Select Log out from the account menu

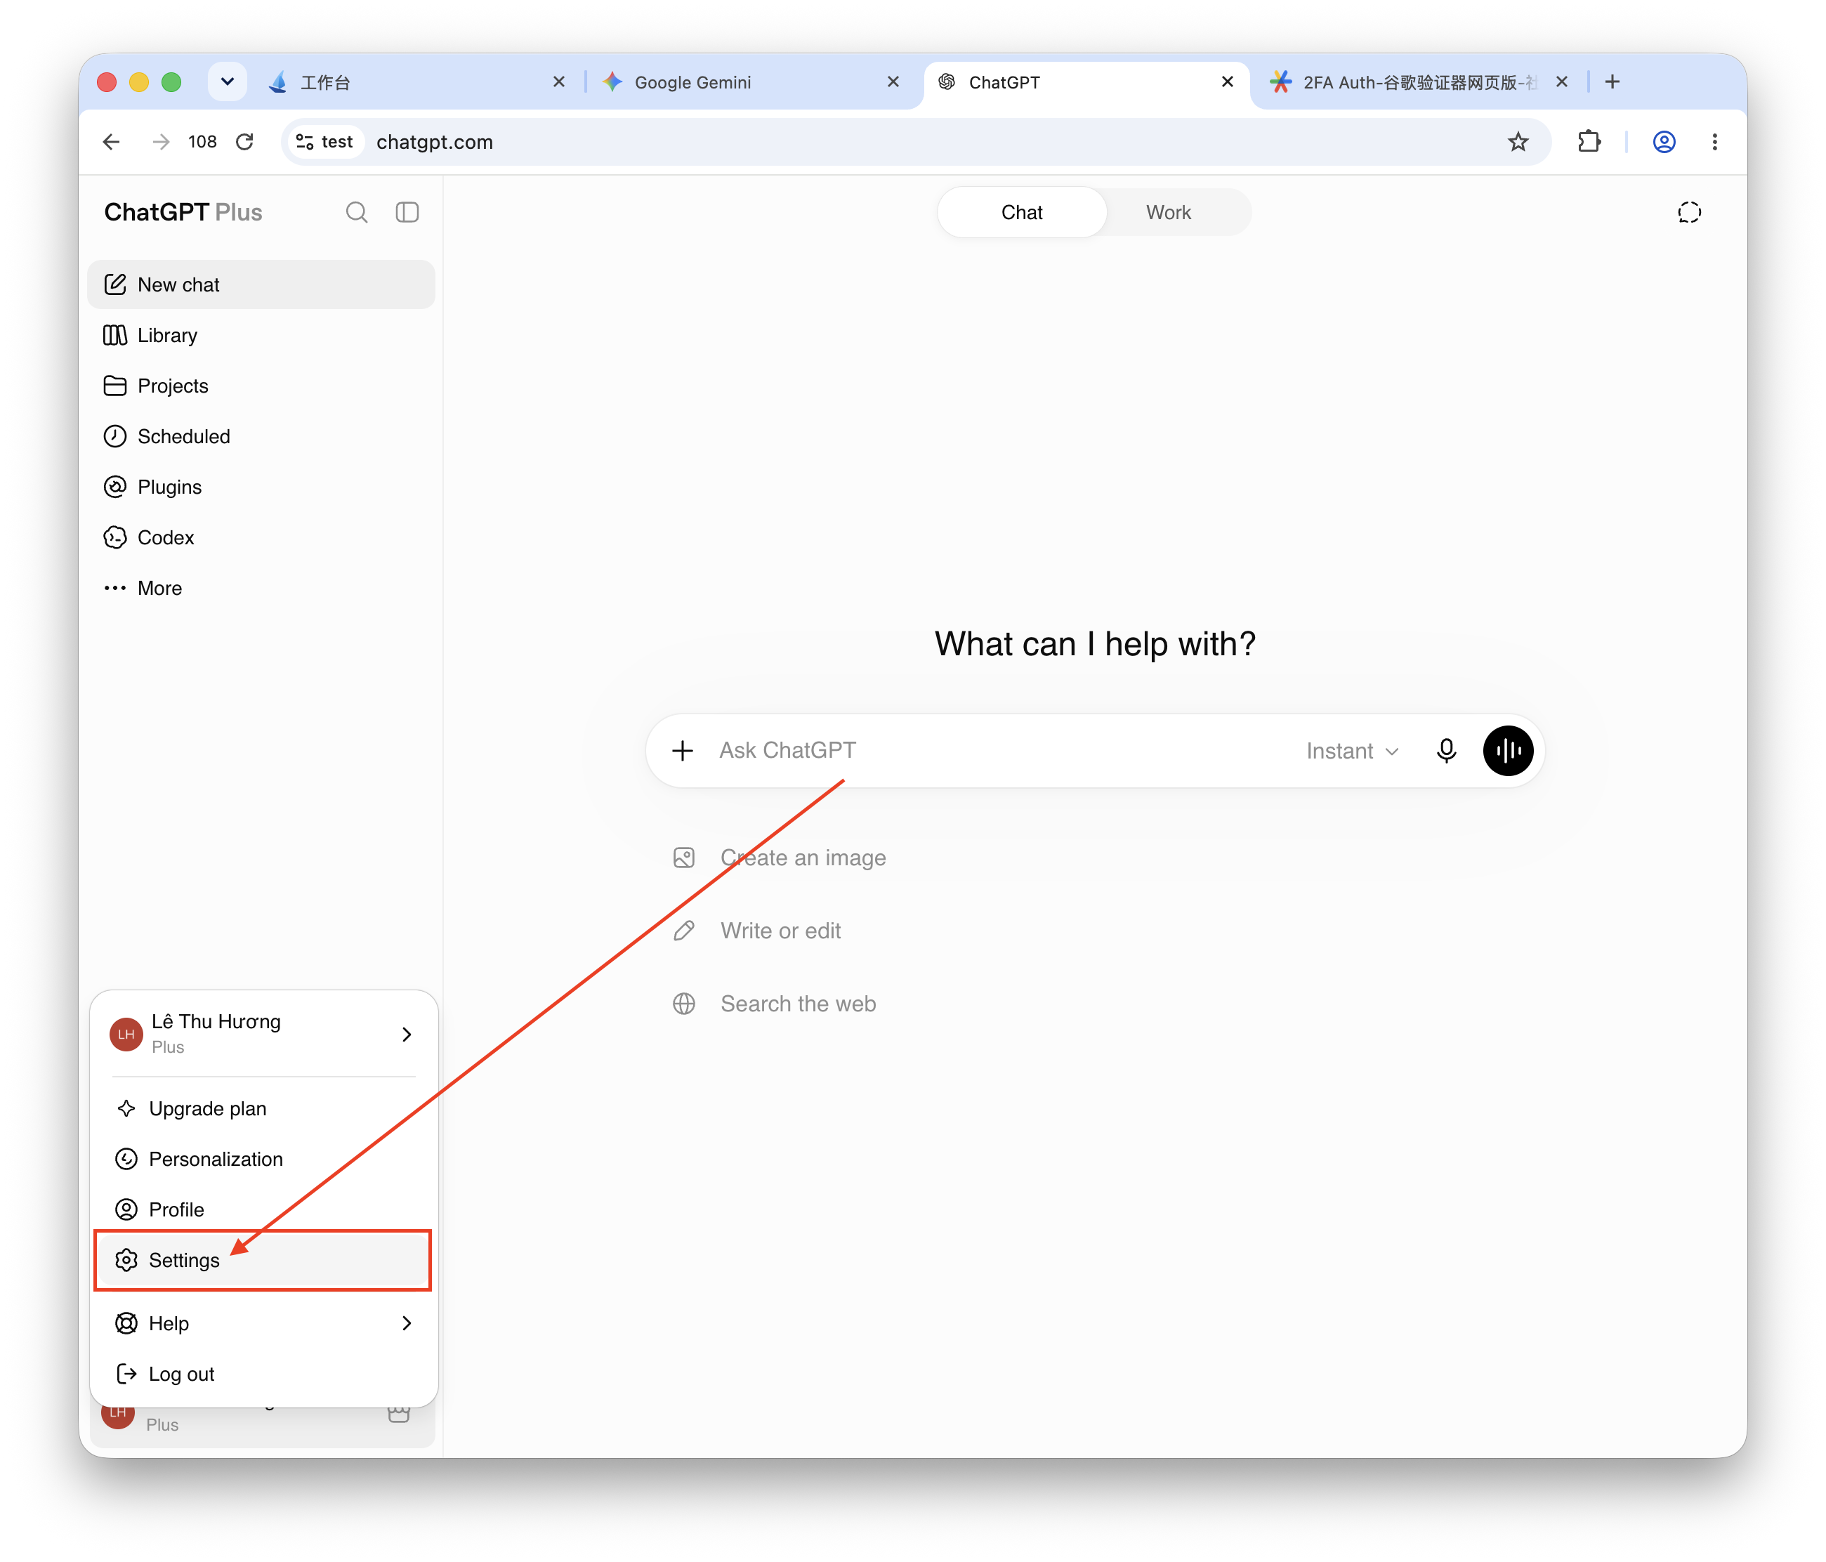coord(263,1374)
